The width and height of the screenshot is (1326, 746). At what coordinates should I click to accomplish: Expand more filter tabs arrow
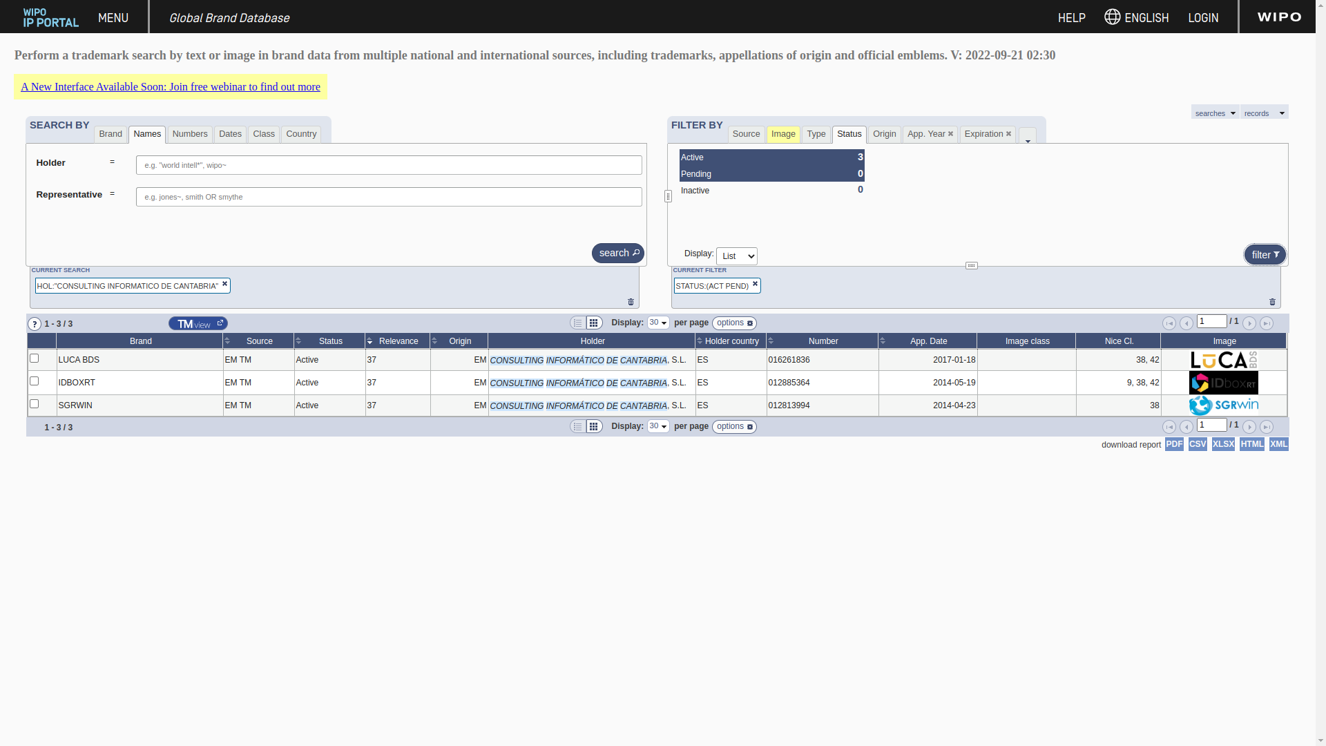click(x=1027, y=137)
